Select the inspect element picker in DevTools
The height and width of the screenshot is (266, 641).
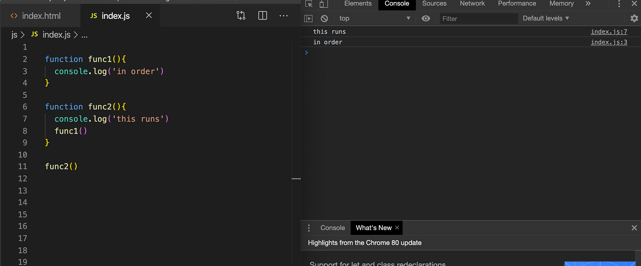[309, 4]
